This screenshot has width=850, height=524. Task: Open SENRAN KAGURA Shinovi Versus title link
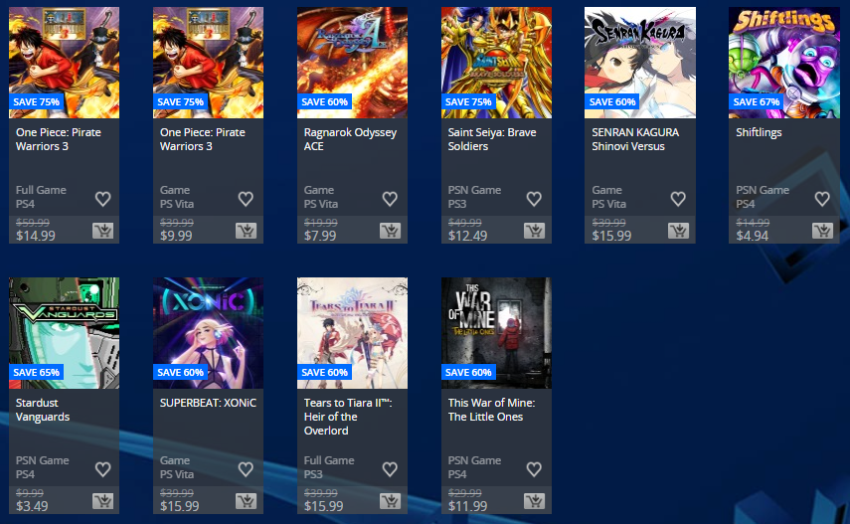[635, 139]
